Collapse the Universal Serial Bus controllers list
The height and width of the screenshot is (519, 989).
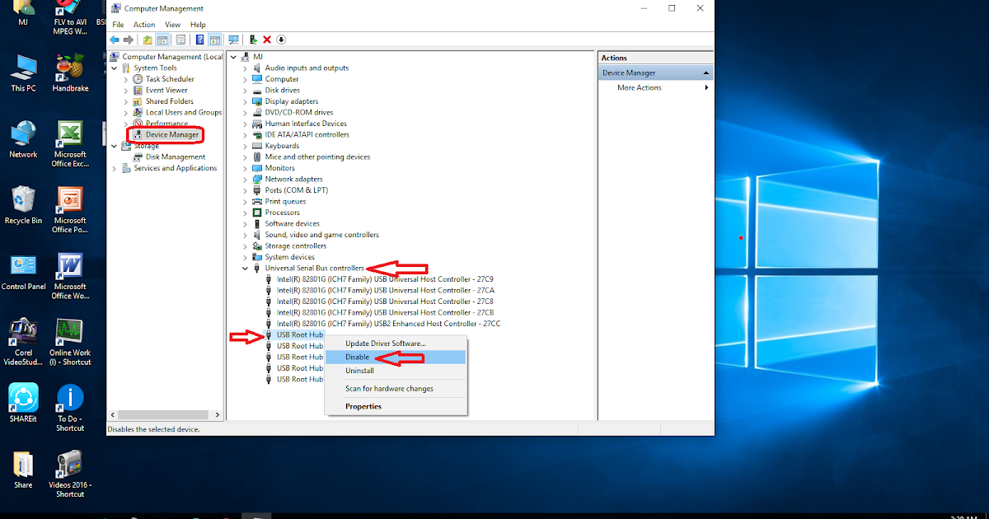pyautogui.click(x=245, y=268)
